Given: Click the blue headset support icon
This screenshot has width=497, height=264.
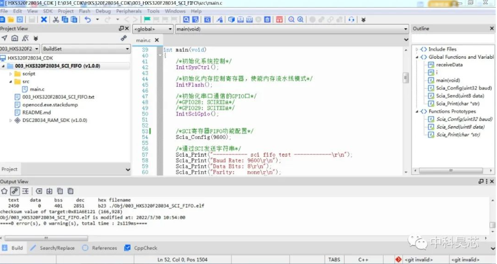Looking at the screenshot, I should 351,19.
